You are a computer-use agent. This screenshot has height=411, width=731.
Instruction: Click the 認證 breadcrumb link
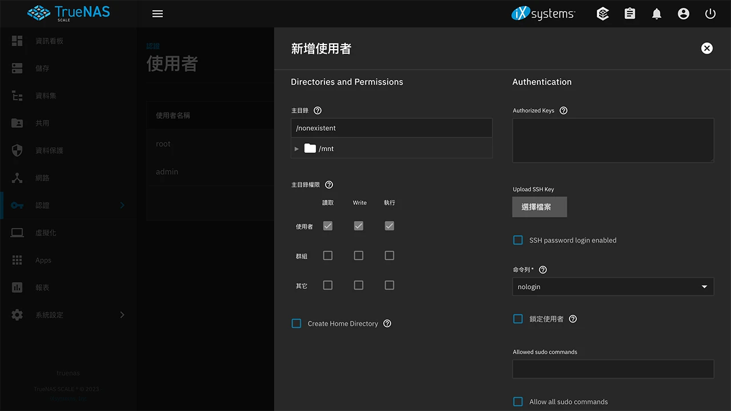click(152, 45)
